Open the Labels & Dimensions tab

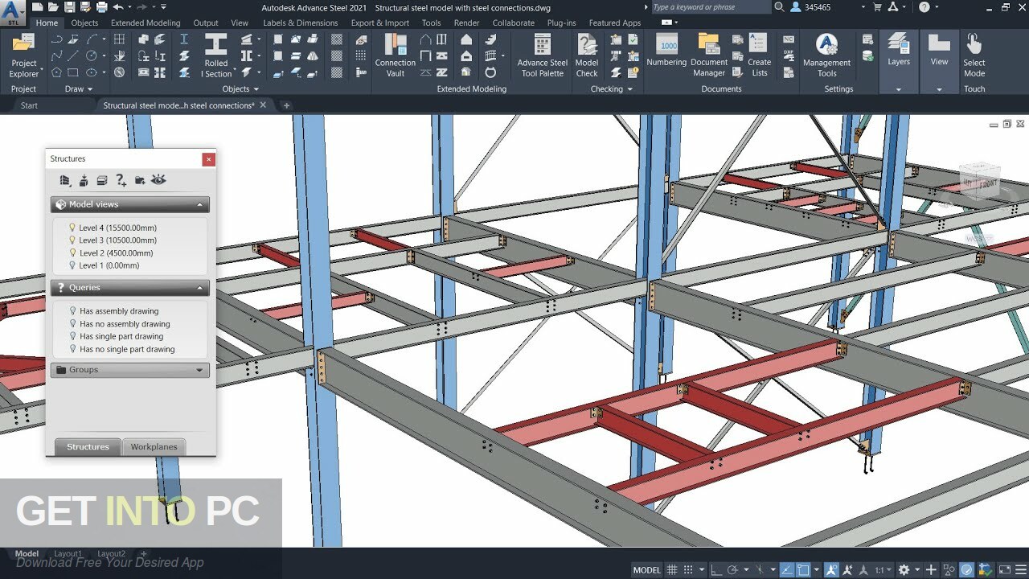tap(300, 23)
